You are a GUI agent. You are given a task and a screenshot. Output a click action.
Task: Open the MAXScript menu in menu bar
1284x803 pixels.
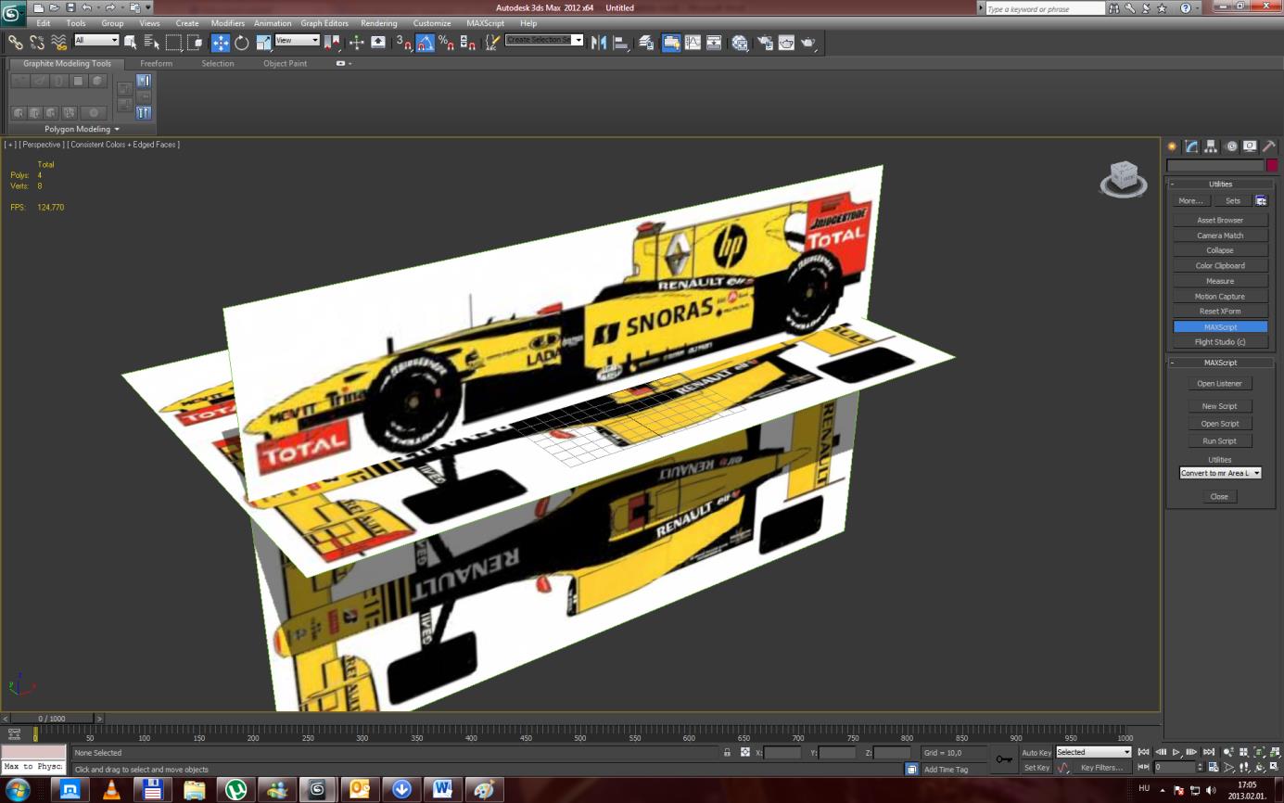tap(486, 23)
